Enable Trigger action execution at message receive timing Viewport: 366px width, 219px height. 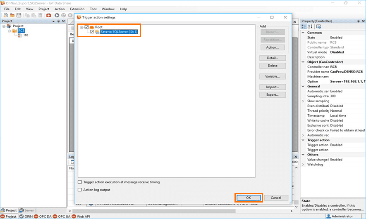click(x=80, y=182)
